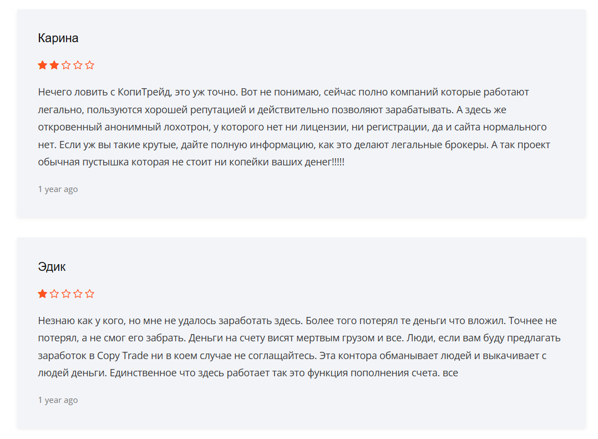
Task: Click third empty star in Карина's rating
Action: pos(66,65)
